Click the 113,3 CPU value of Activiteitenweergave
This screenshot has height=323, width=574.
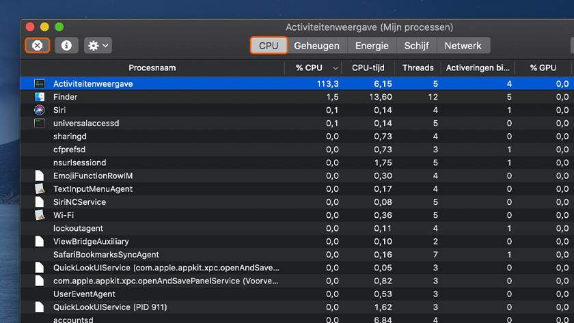coord(327,84)
